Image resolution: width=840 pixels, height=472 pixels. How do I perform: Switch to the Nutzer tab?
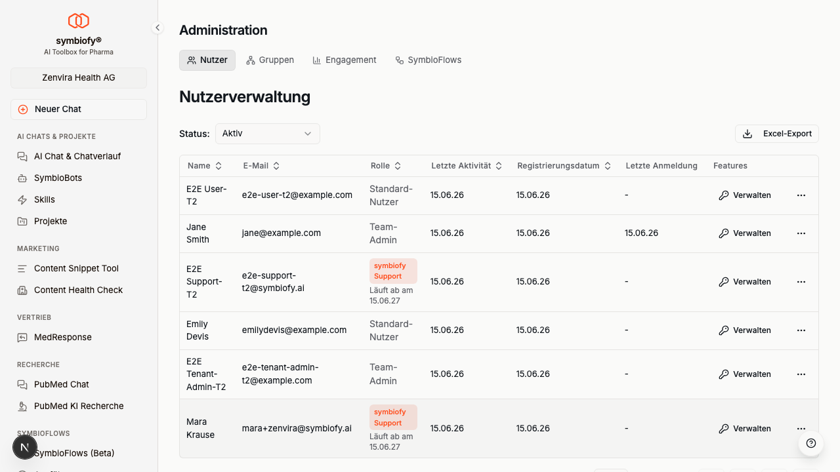[207, 60]
